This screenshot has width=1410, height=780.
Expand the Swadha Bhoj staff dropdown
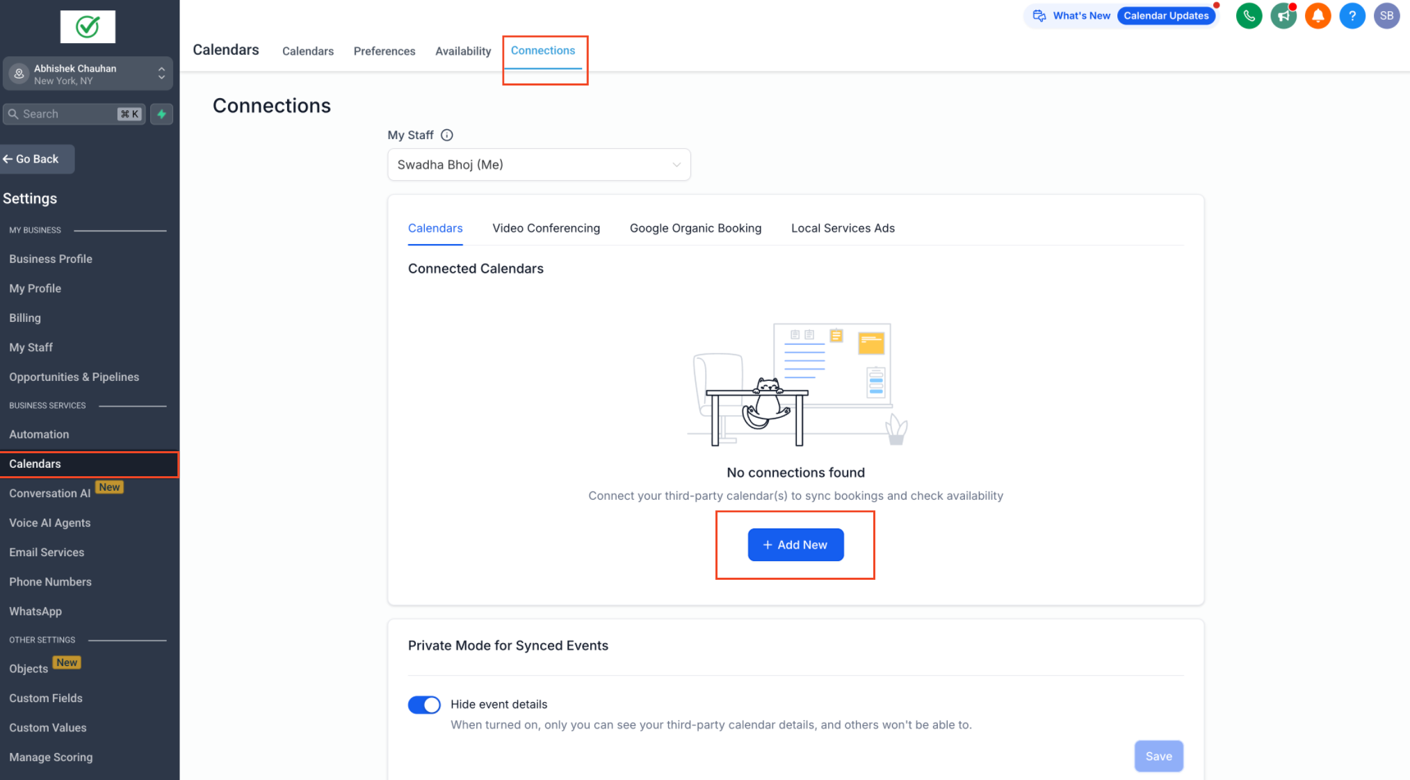(x=538, y=165)
